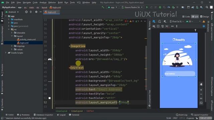Open the AVD Manager phone icon
This screenshot has width=214, height=120.
(x=197, y=7)
